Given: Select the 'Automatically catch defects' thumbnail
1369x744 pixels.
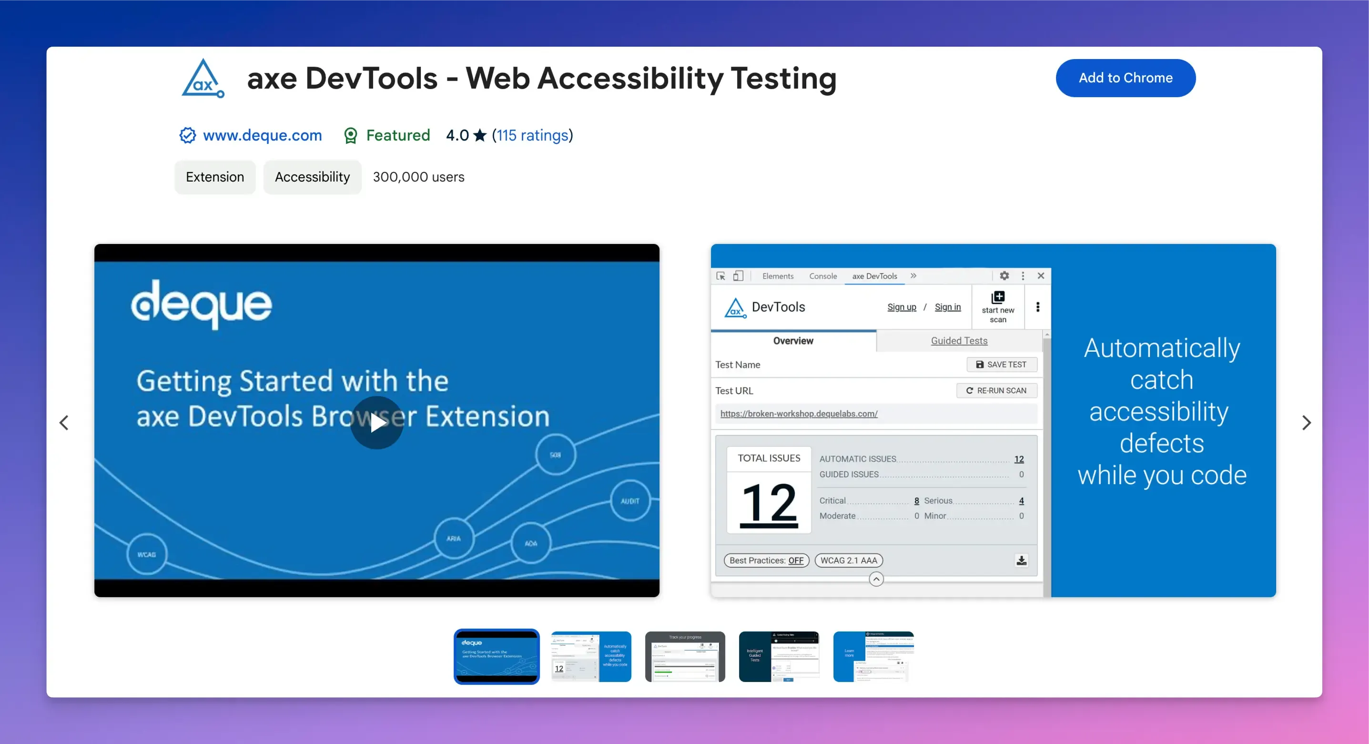Looking at the screenshot, I should (591, 656).
